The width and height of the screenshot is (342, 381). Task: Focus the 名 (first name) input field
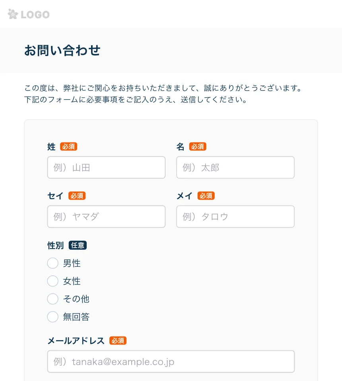click(x=235, y=167)
